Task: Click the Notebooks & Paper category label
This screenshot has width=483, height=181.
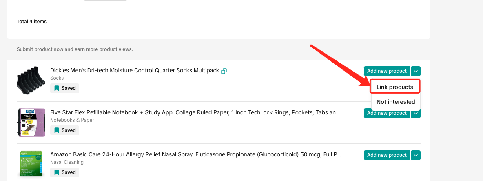Action: (x=72, y=120)
